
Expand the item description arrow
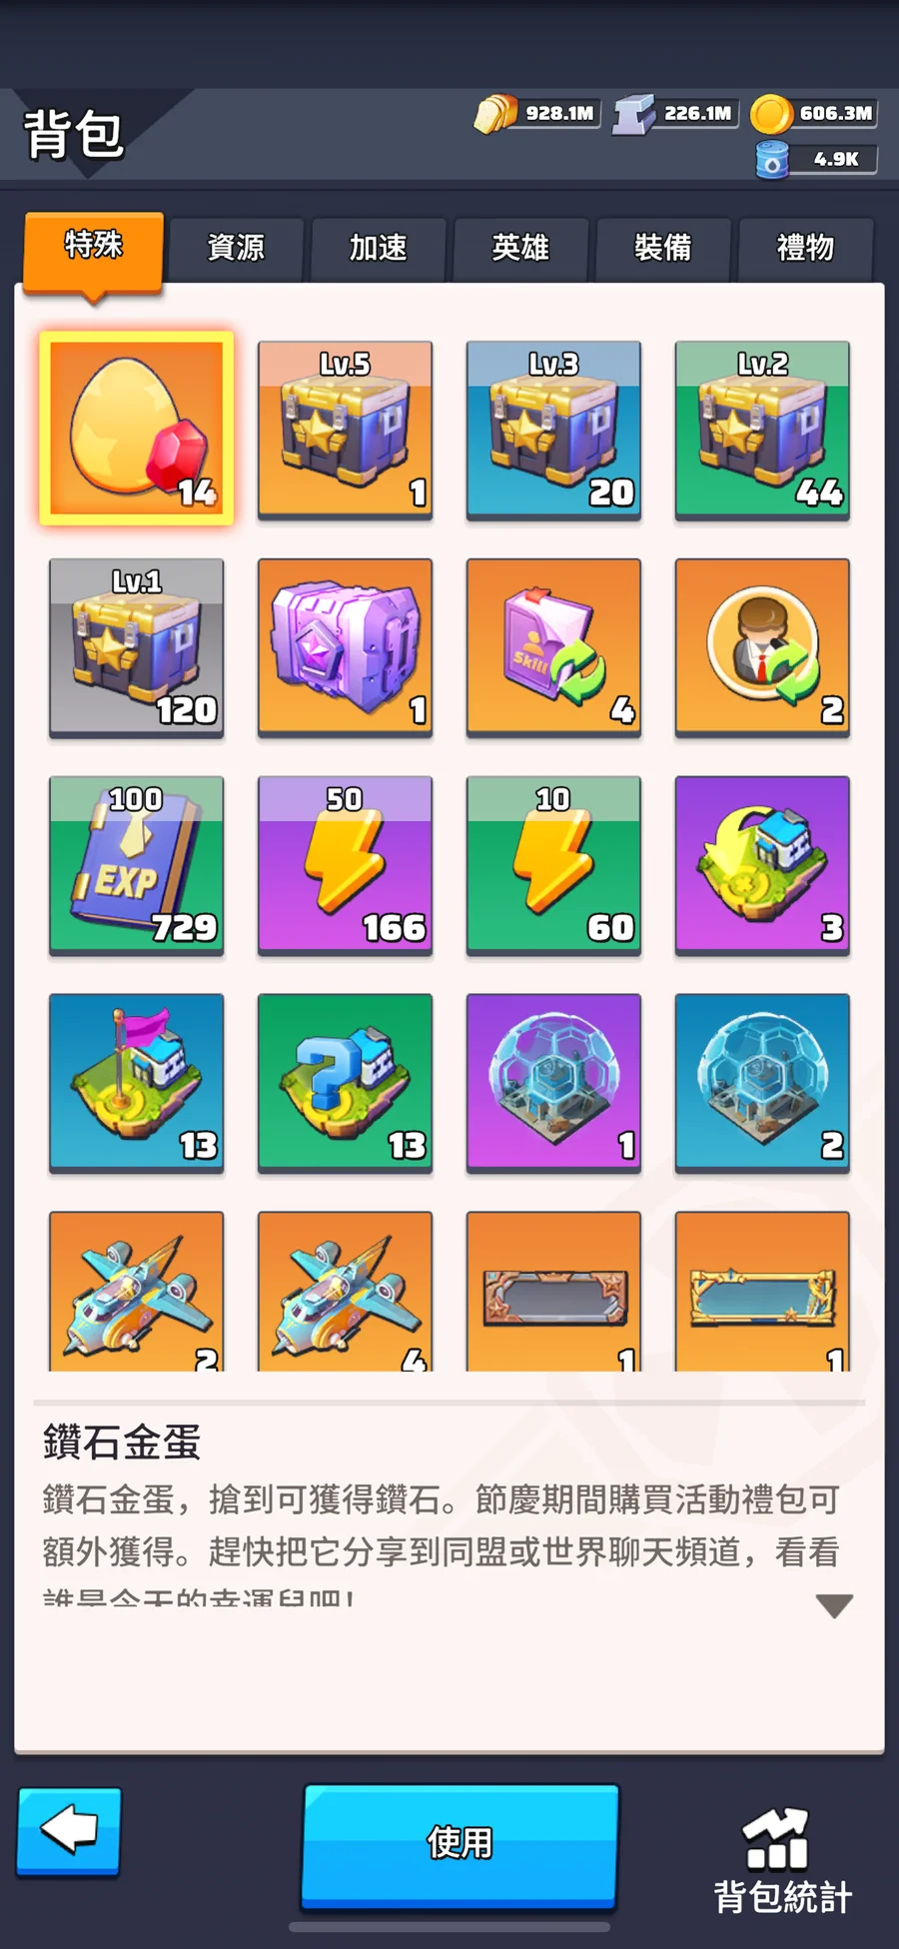click(x=834, y=1605)
